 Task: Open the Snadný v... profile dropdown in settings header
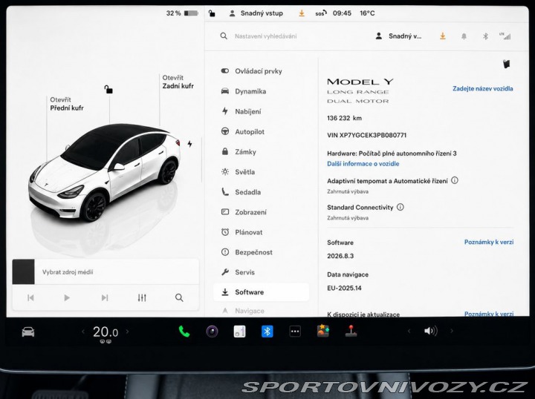(x=398, y=36)
